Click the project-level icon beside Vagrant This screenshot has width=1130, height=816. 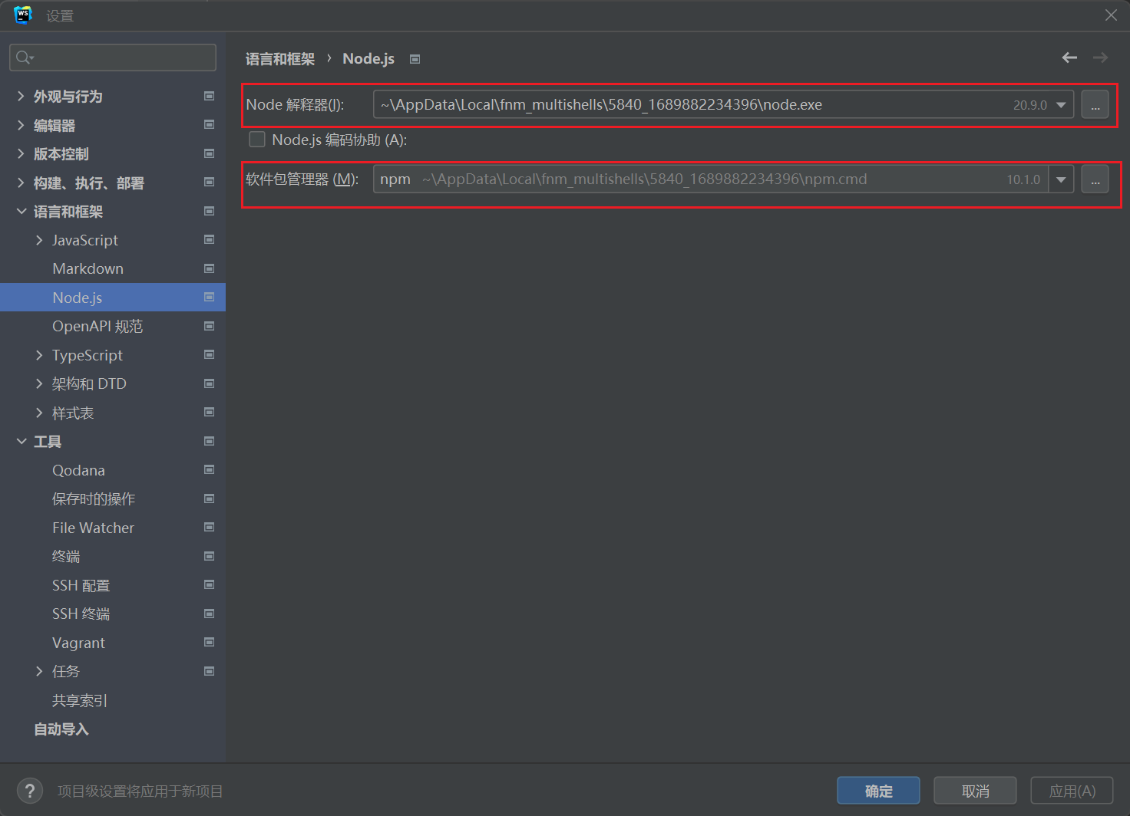209,642
